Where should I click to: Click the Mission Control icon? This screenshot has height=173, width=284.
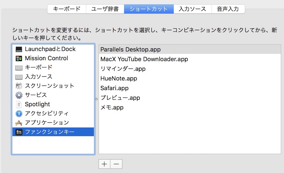(19, 58)
